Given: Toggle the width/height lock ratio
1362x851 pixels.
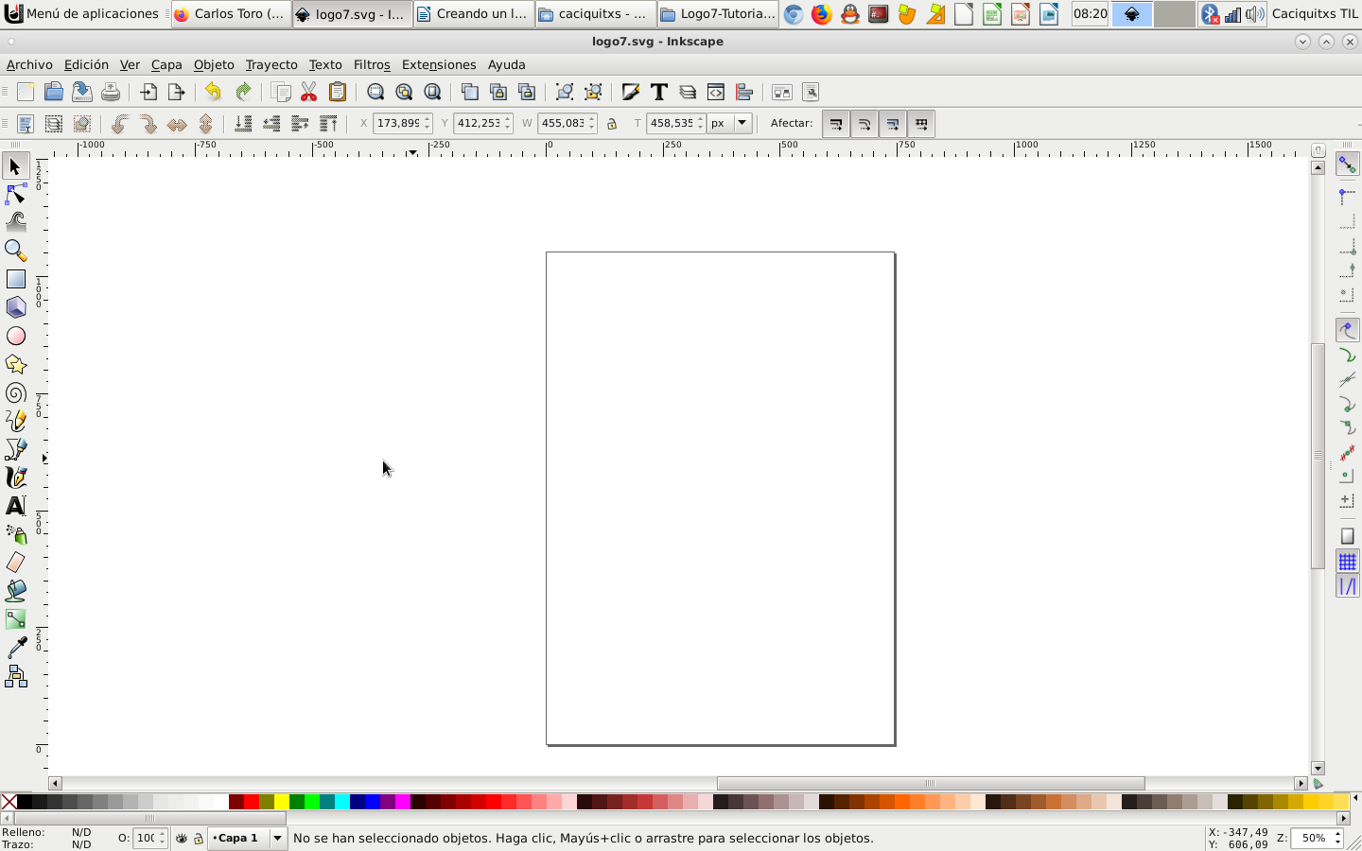Looking at the screenshot, I should pos(612,124).
